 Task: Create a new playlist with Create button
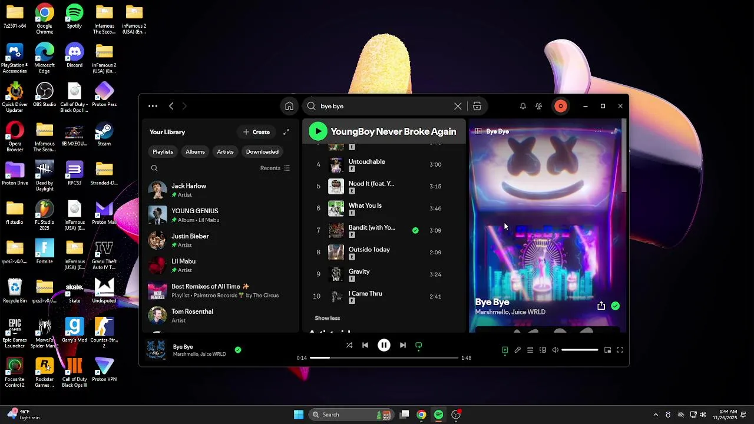[256, 132]
